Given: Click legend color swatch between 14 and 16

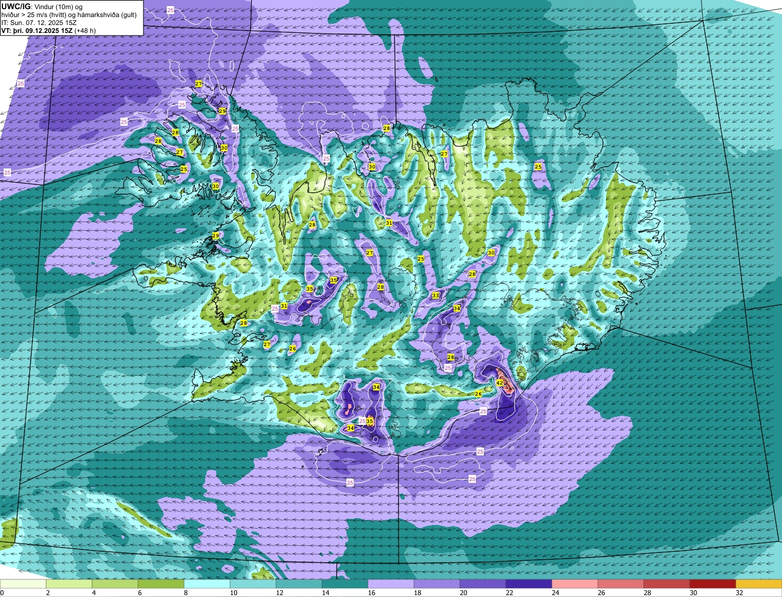Looking at the screenshot, I should click(x=345, y=584).
